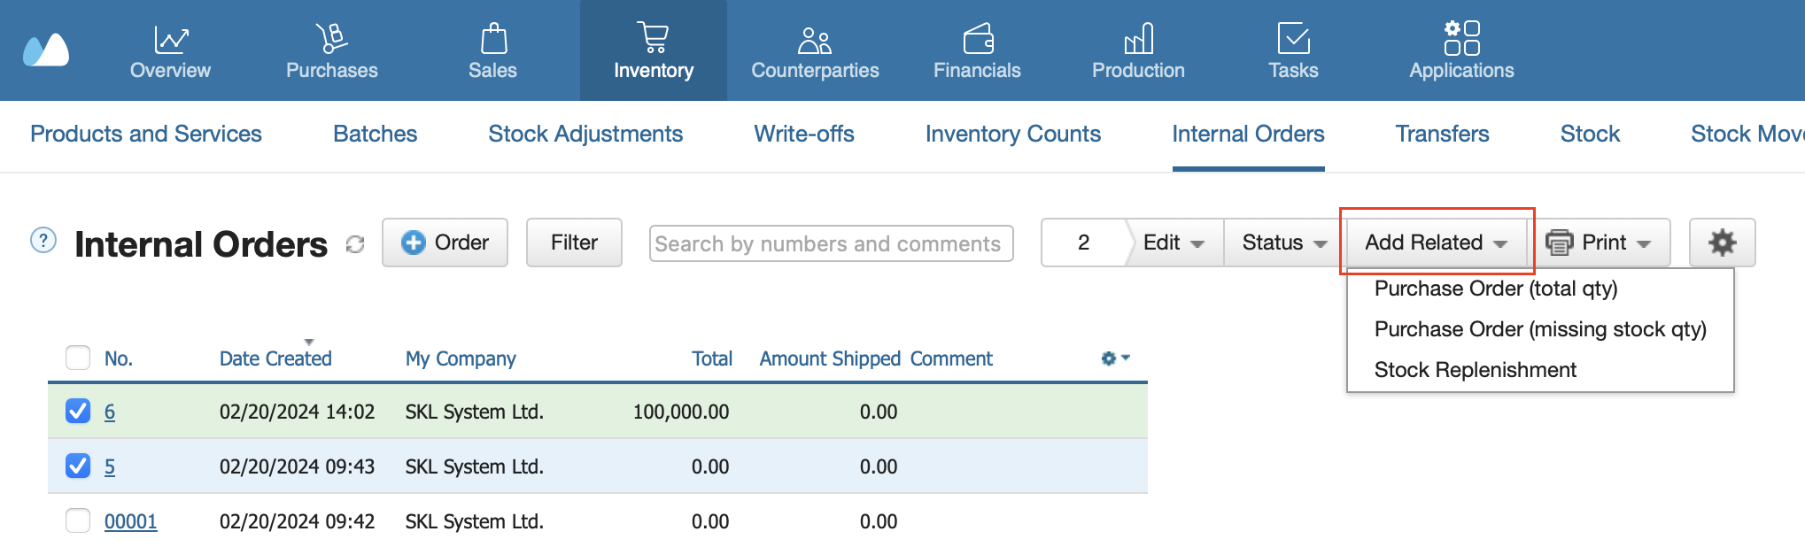This screenshot has width=1805, height=547.
Task: Sort by My Company column
Action: click(x=461, y=358)
